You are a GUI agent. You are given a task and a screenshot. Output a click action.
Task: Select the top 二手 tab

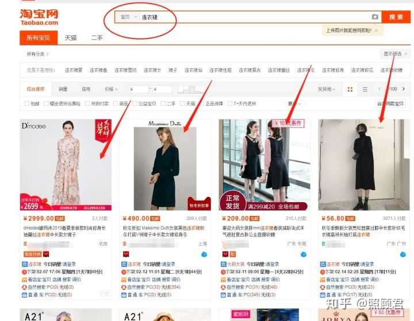pyautogui.click(x=97, y=38)
